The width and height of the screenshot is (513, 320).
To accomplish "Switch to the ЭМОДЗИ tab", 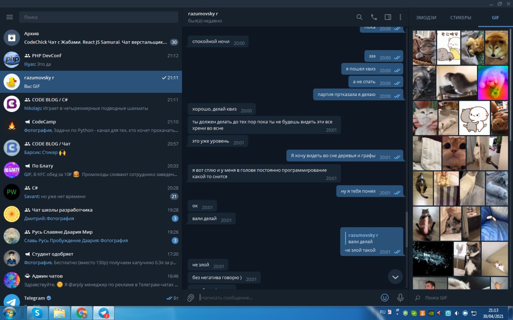I will (x=426, y=18).
